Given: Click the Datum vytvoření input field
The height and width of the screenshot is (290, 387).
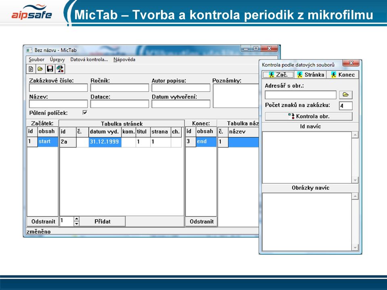Looking at the screenshot, I should 181,104.
